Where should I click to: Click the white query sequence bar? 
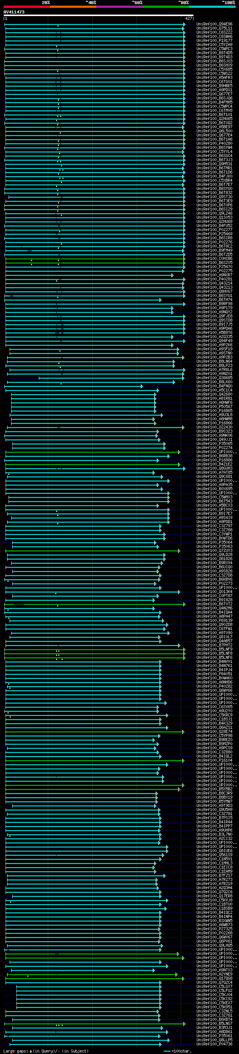[99, 16]
